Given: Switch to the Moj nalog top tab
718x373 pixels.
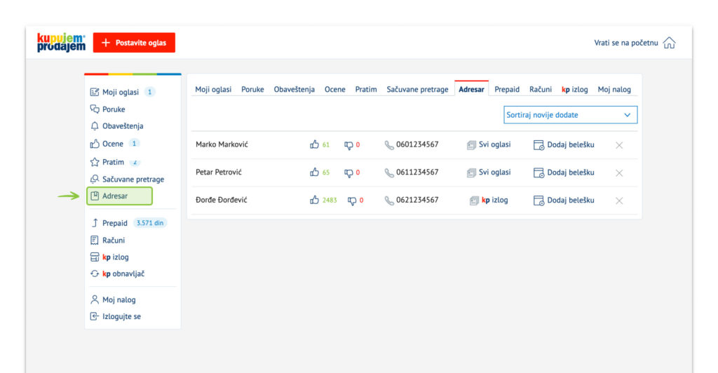Looking at the screenshot, I should [614, 89].
